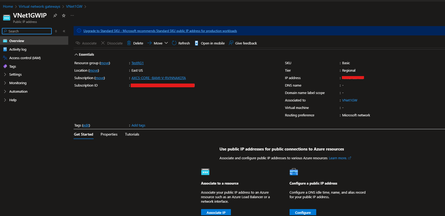Click into the sidebar Search field

click(27, 31)
